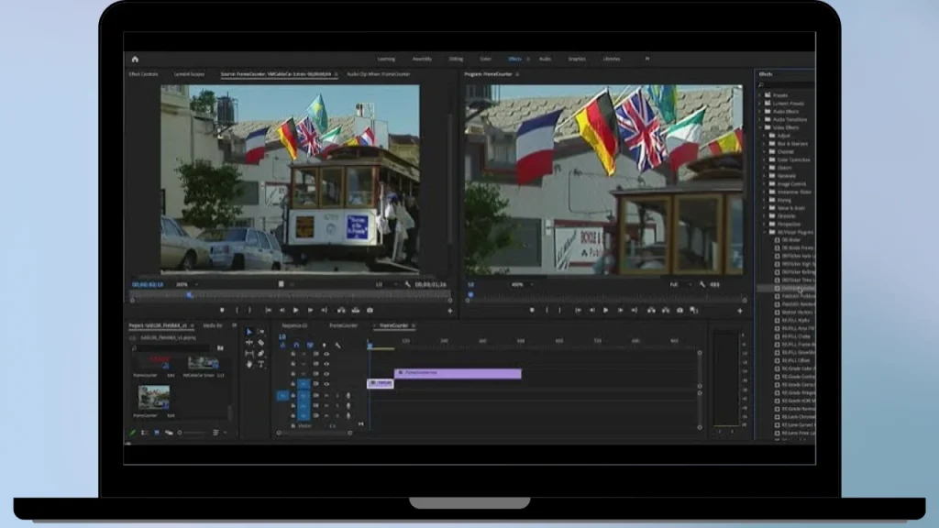Image resolution: width=939 pixels, height=528 pixels.
Task: Step forward one frame in Source monitor
Action: click(310, 310)
